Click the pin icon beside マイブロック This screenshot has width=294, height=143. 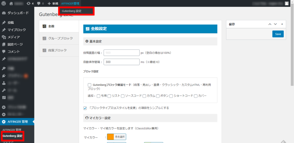[4, 30]
